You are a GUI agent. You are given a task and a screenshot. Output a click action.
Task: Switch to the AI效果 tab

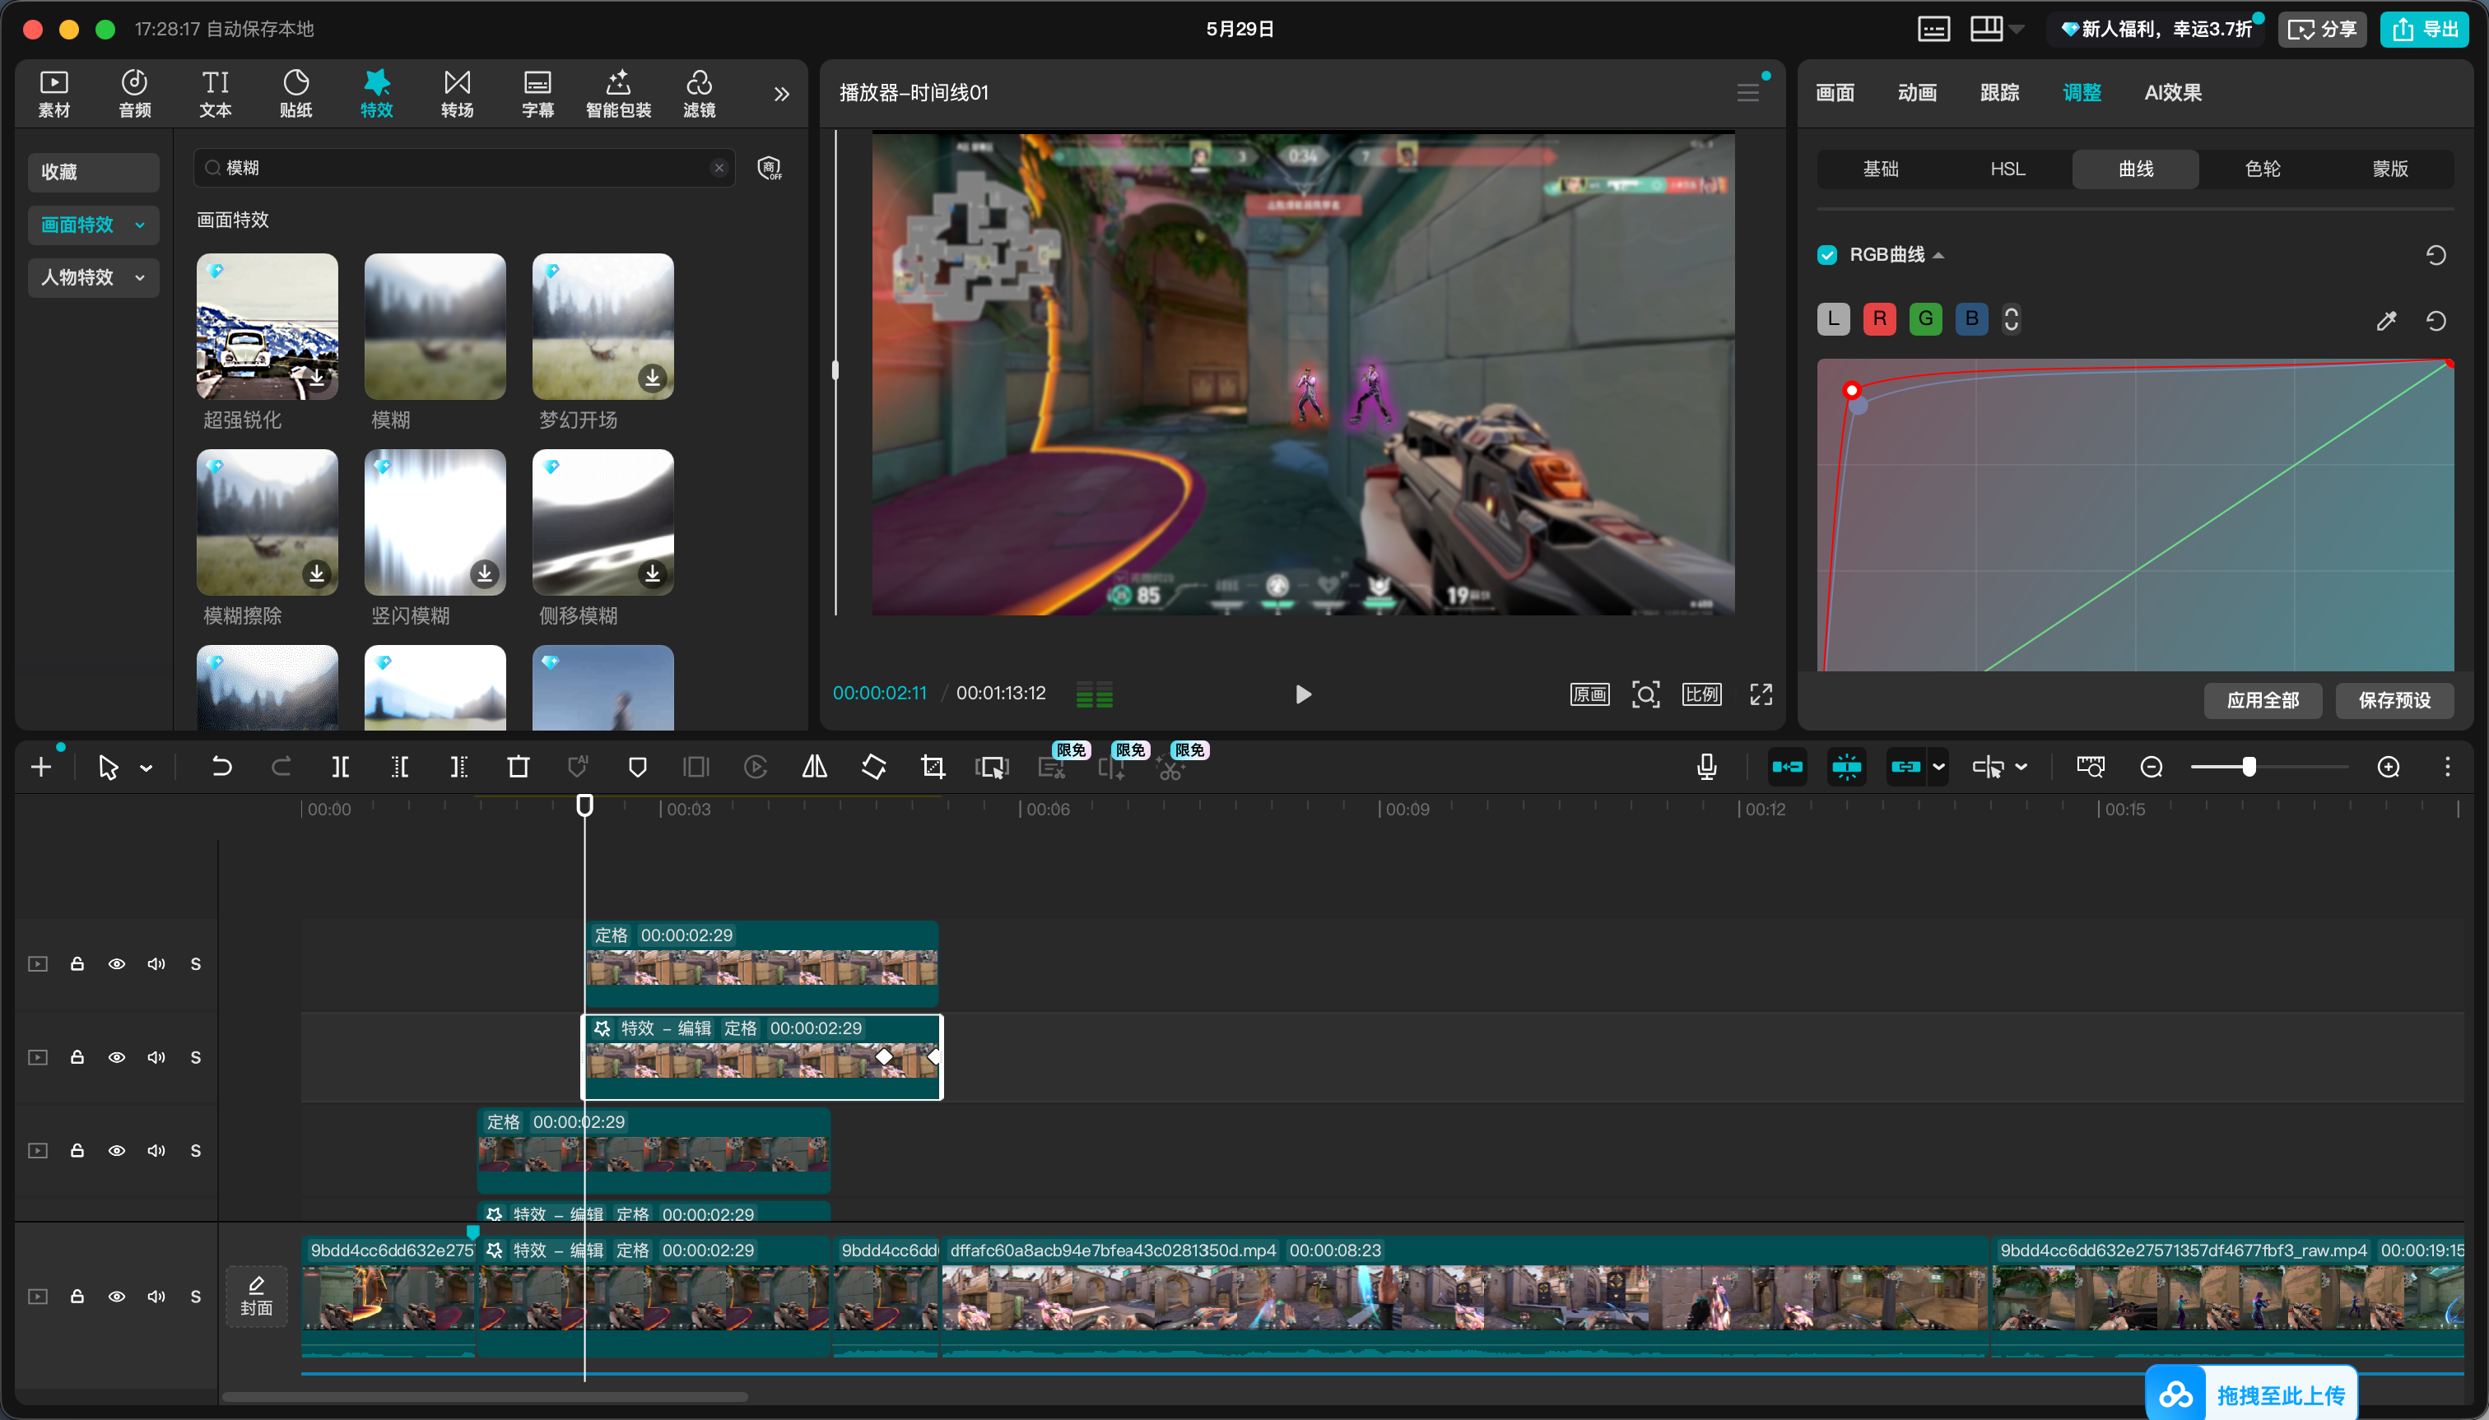2173,93
